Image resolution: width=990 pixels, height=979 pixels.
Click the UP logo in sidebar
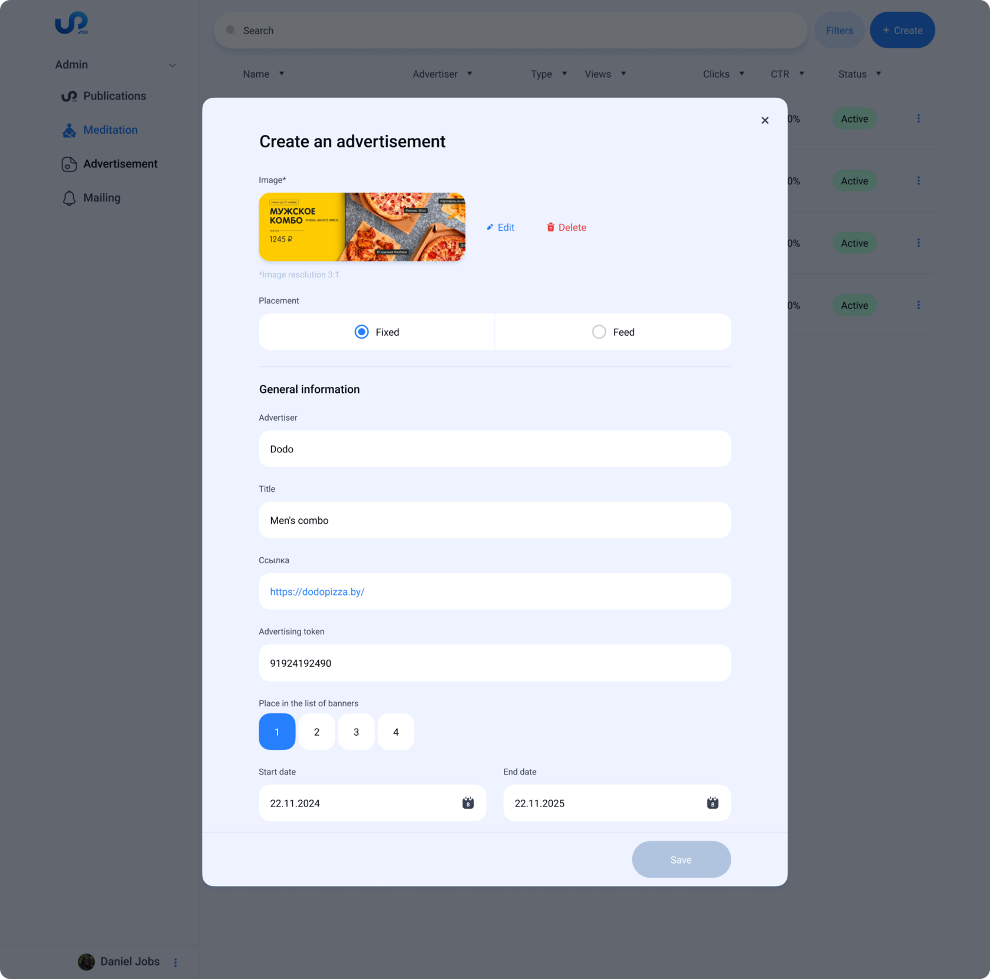[71, 23]
